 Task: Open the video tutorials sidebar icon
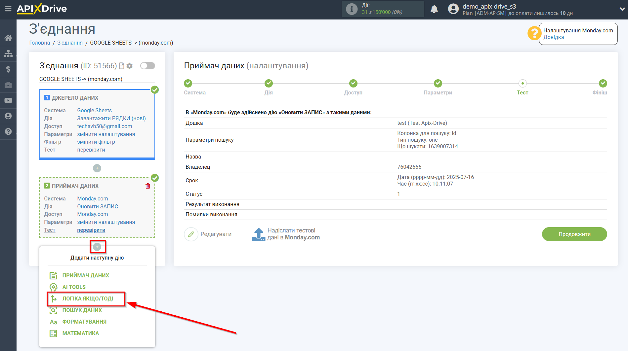pos(8,100)
